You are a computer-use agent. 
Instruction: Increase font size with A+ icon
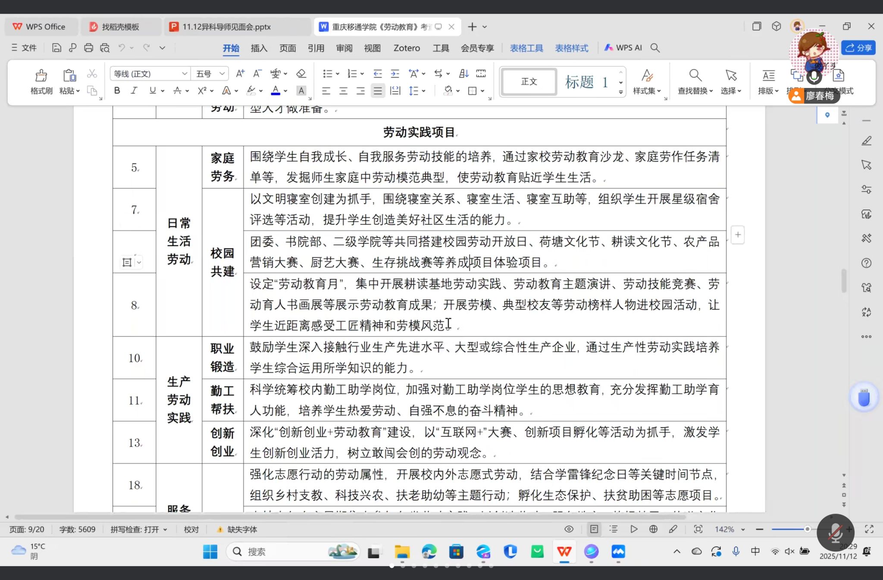point(240,74)
